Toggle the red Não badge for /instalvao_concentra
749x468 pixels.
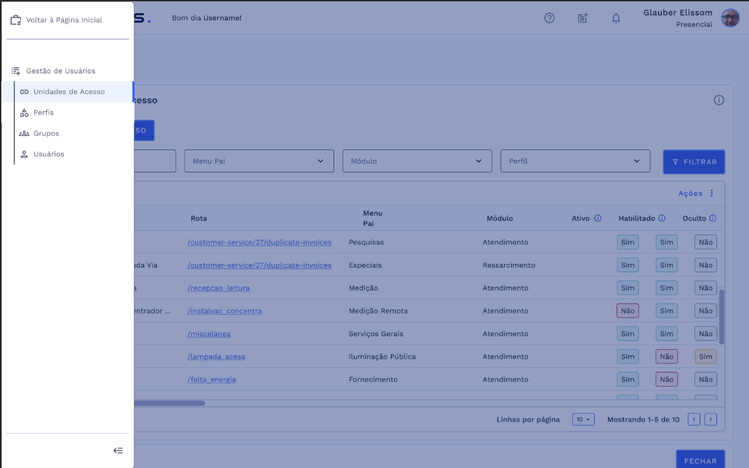pos(627,311)
